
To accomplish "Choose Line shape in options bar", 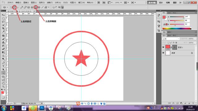I will coord(42,7).
